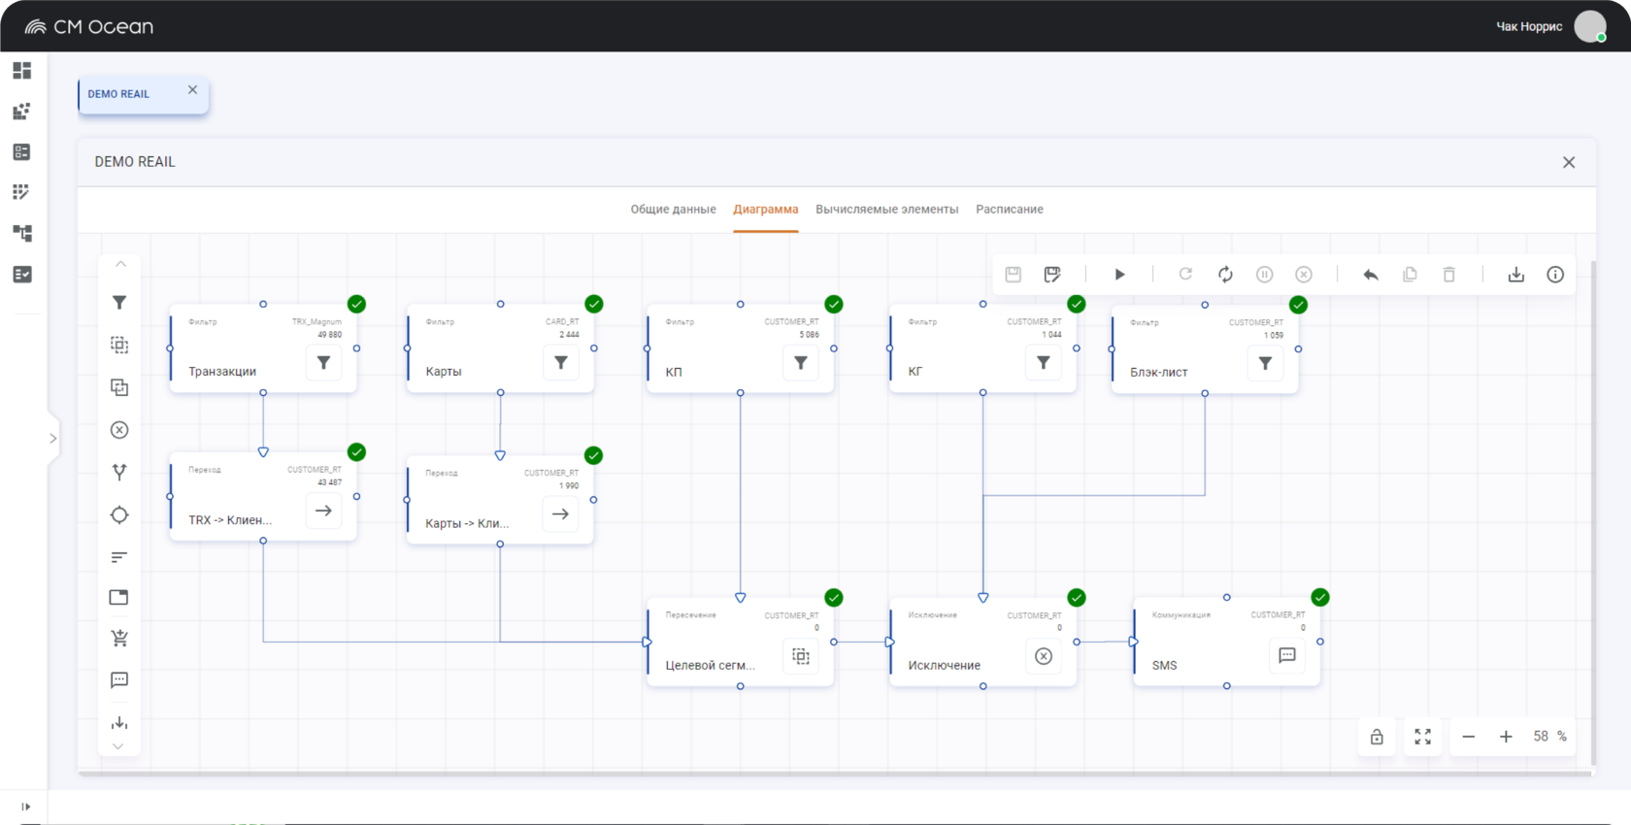
Task: Select the split branch tool in palette
Action: point(119,473)
